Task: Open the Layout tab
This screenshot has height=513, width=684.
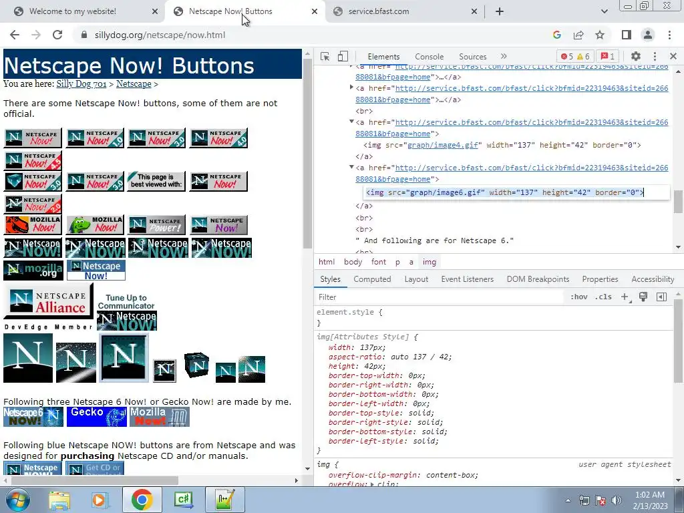Action: [416, 279]
